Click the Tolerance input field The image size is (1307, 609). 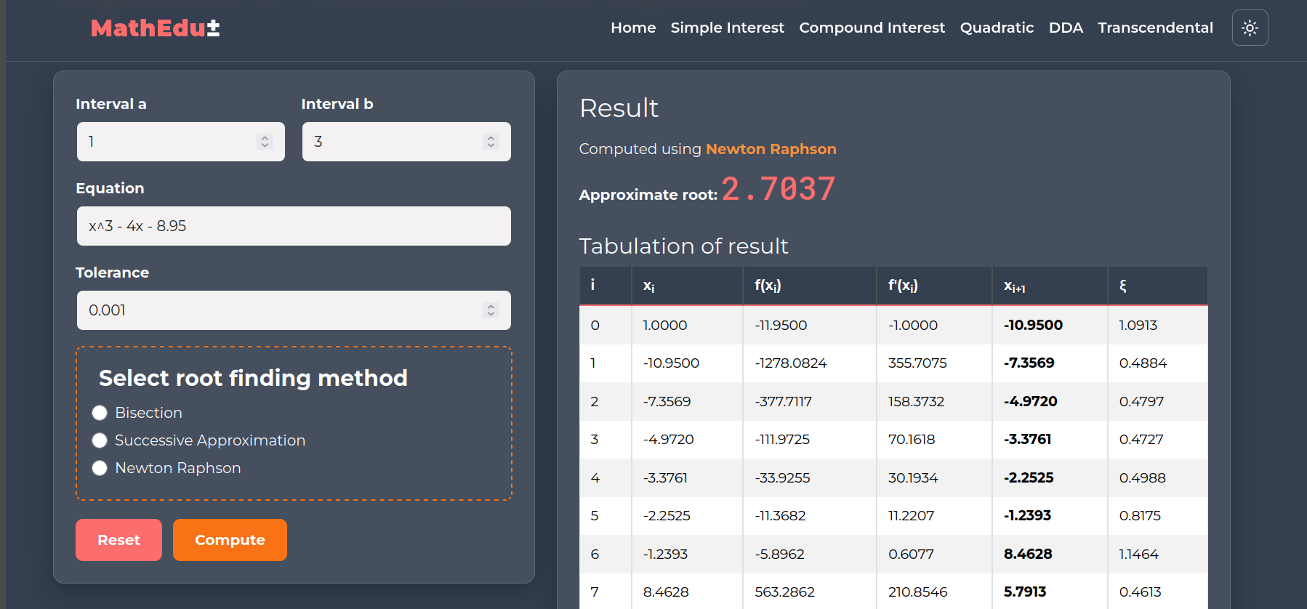coord(294,310)
